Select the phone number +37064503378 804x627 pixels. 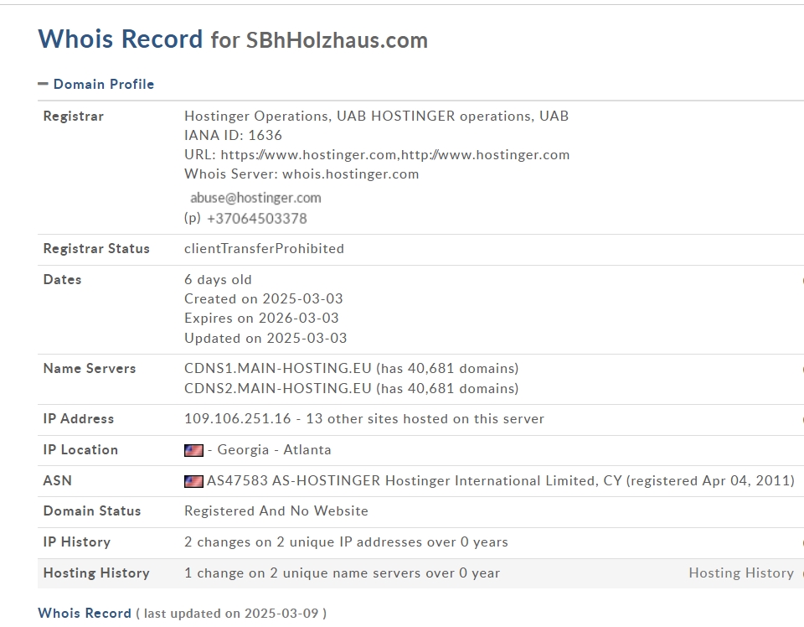[257, 219]
